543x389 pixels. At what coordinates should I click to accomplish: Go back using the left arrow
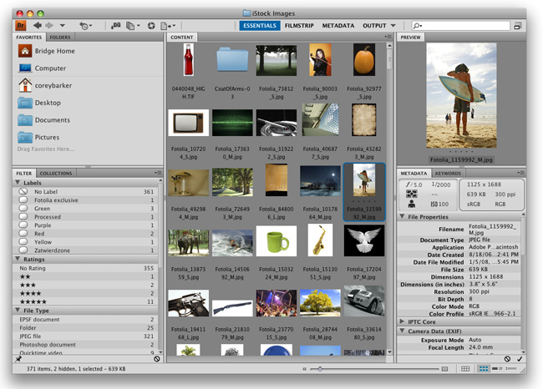(37, 26)
